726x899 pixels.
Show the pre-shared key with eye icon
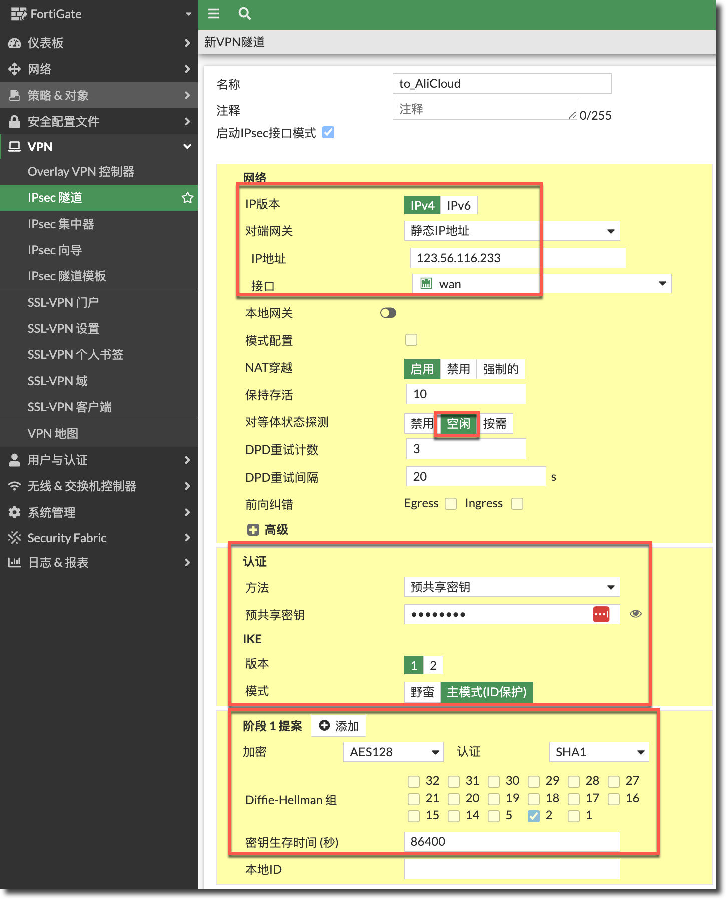click(x=635, y=614)
